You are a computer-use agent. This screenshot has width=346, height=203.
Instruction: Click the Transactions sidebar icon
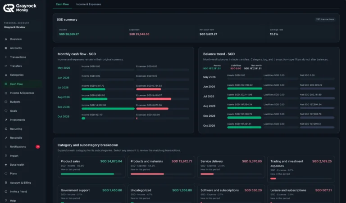tap(6, 57)
